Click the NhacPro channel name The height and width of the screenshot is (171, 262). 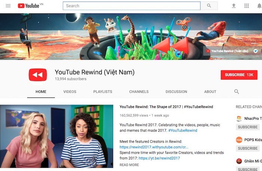click(253, 118)
